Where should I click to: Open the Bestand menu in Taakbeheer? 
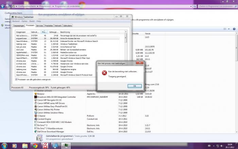click(16, 21)
